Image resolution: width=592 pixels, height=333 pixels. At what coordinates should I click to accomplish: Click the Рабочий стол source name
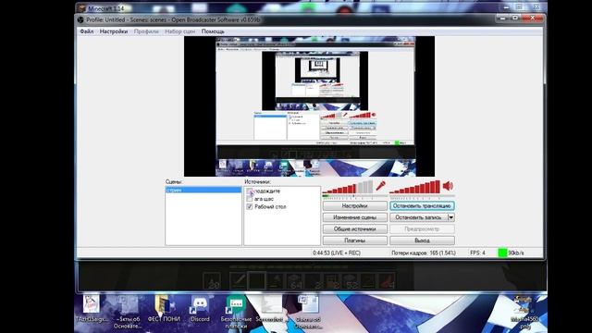coord(270,207)
